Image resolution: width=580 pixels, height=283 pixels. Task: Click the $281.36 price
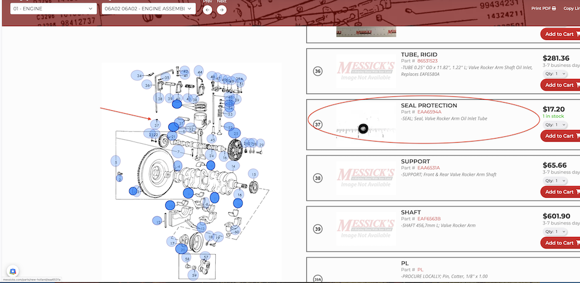(556, 58)
